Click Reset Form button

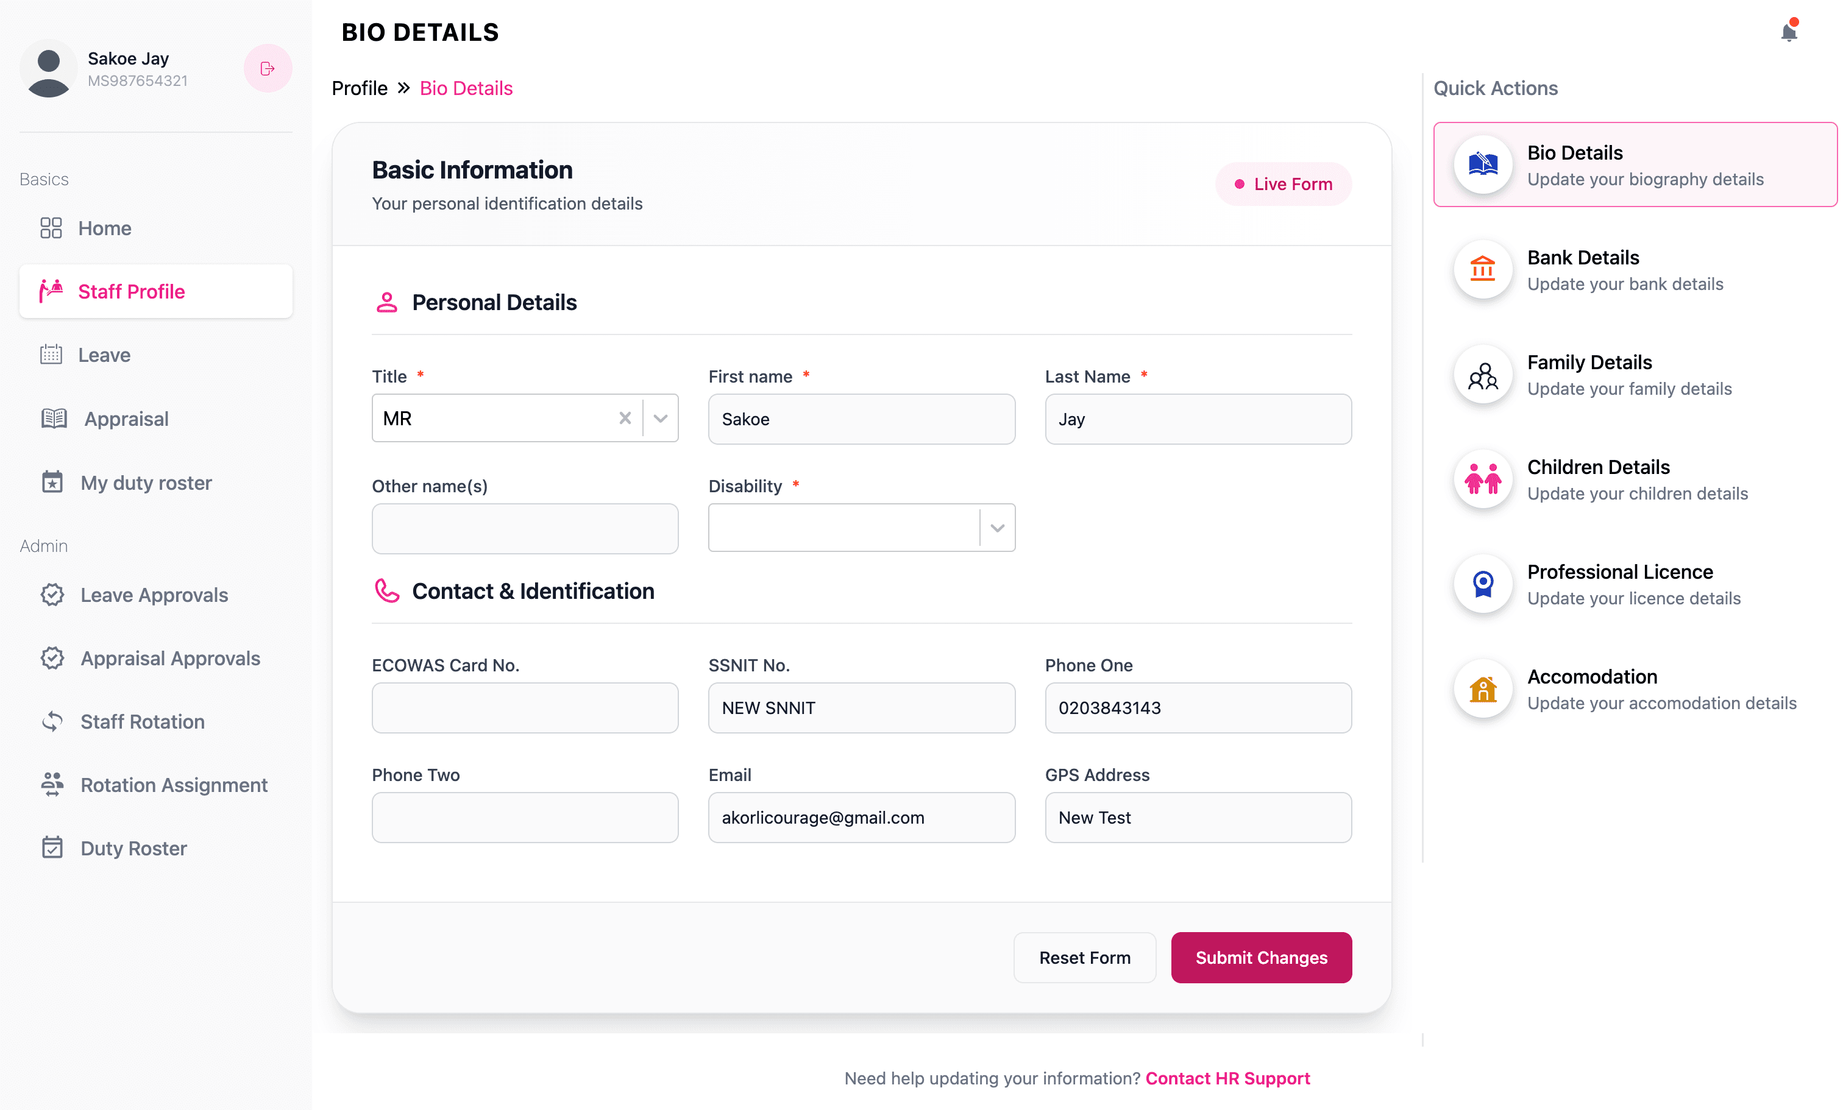(x=1085, y=958)
